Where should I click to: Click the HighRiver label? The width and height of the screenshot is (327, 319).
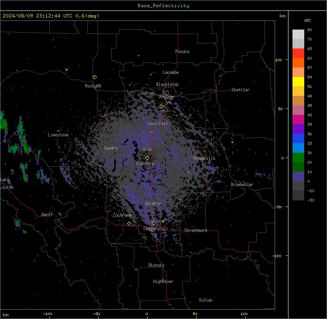point(163,281)
